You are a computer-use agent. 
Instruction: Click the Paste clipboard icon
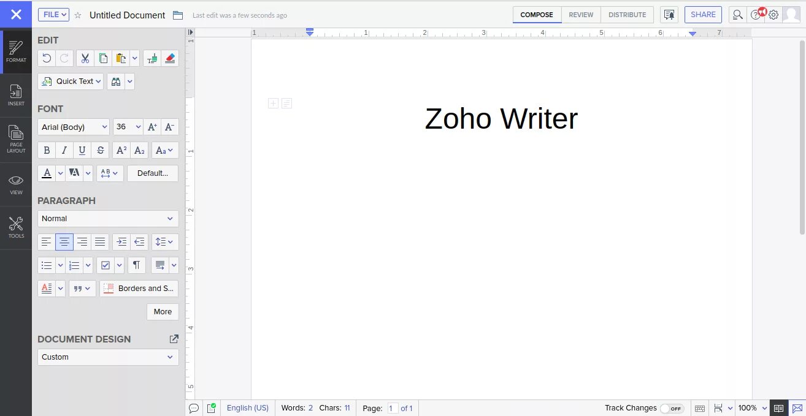[121, 58]
